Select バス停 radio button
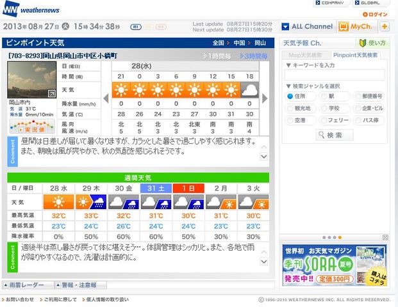The height and width of the screenshot is (307, 398). pyautogui.click(x=358, y=120)
